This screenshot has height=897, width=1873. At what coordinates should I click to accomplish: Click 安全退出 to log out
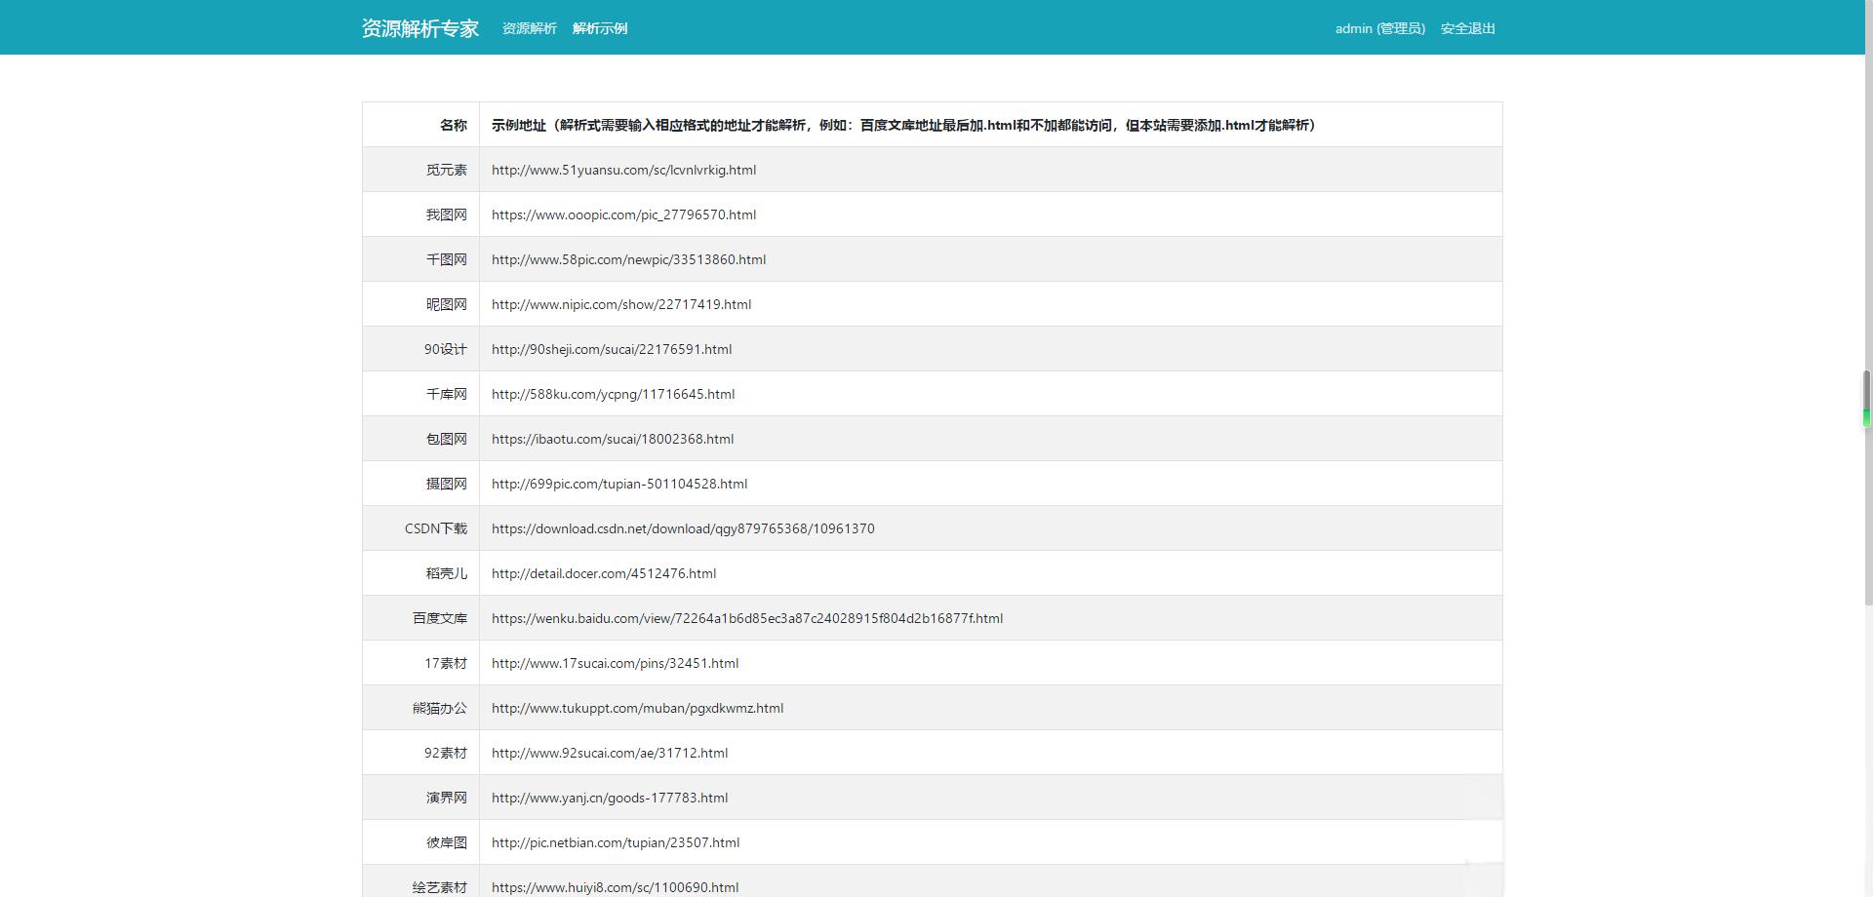tap(1468, 28)
